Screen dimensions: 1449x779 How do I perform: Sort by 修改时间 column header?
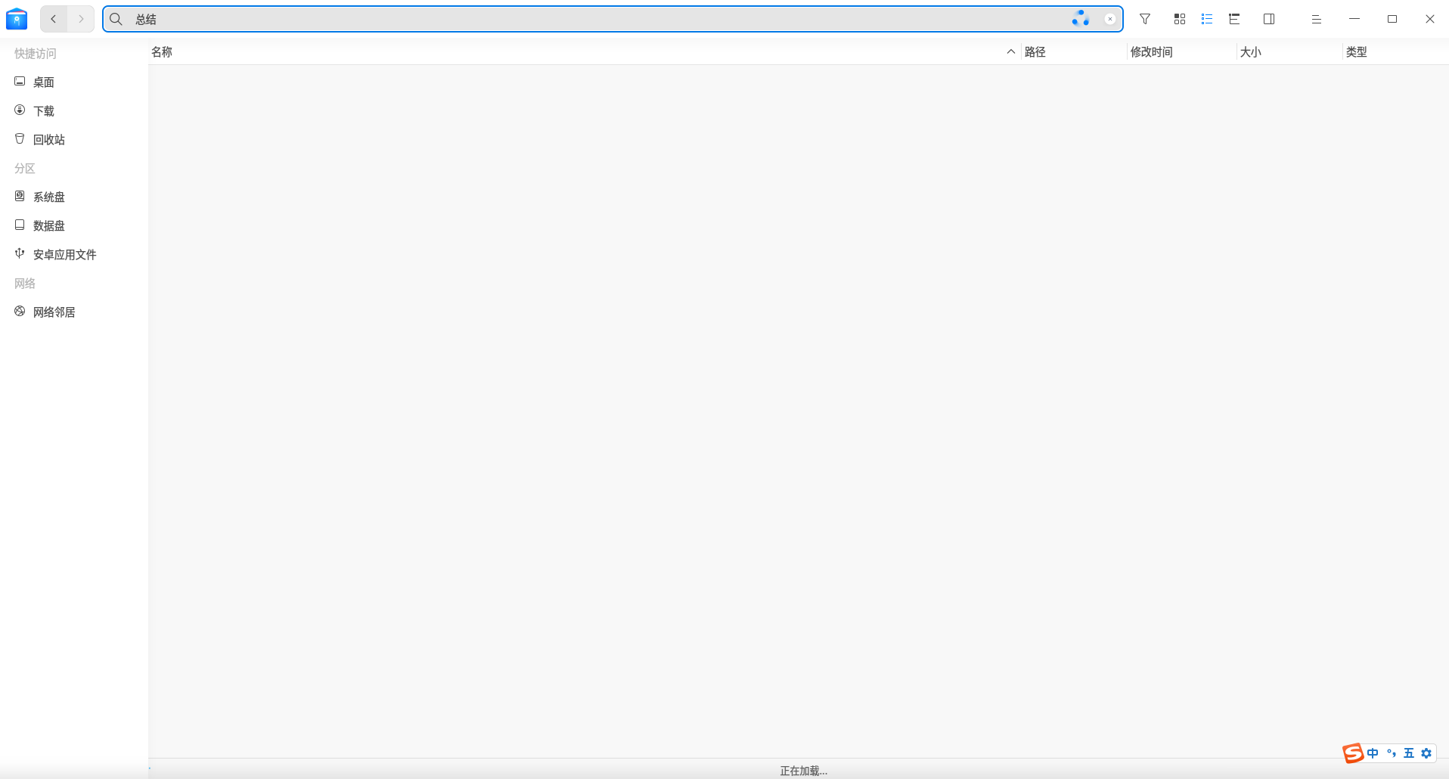click(1151, 51)
